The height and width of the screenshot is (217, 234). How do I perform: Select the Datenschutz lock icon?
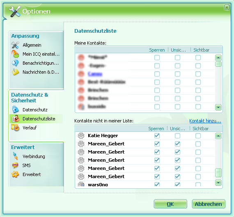coord(15,110)
